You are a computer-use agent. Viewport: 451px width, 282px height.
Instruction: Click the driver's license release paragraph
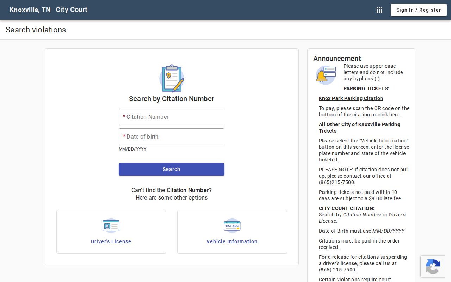pyautogui.click(x=363, y=263)
